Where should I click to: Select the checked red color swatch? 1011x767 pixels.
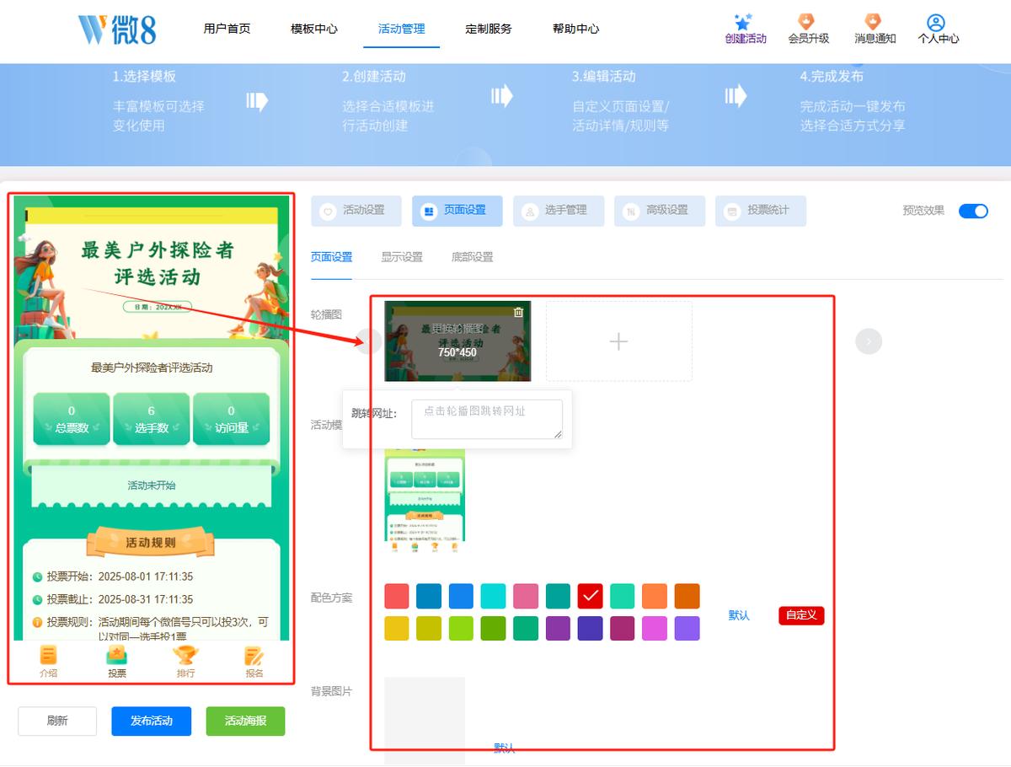click(x=591, y=596)
